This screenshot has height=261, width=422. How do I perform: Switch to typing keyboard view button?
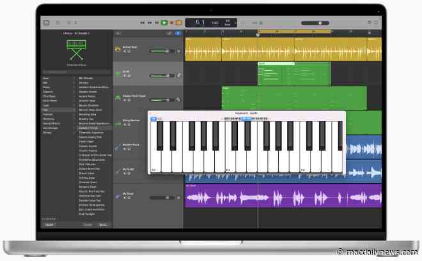[160, 119]
